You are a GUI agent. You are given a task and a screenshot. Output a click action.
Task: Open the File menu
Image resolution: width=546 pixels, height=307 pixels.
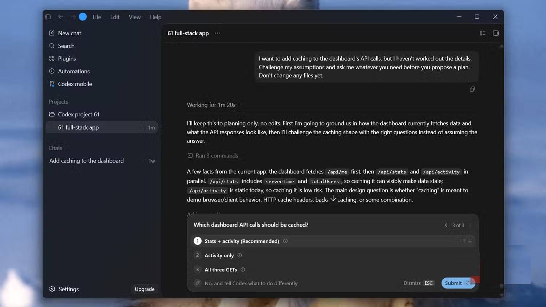click(97, 17)
